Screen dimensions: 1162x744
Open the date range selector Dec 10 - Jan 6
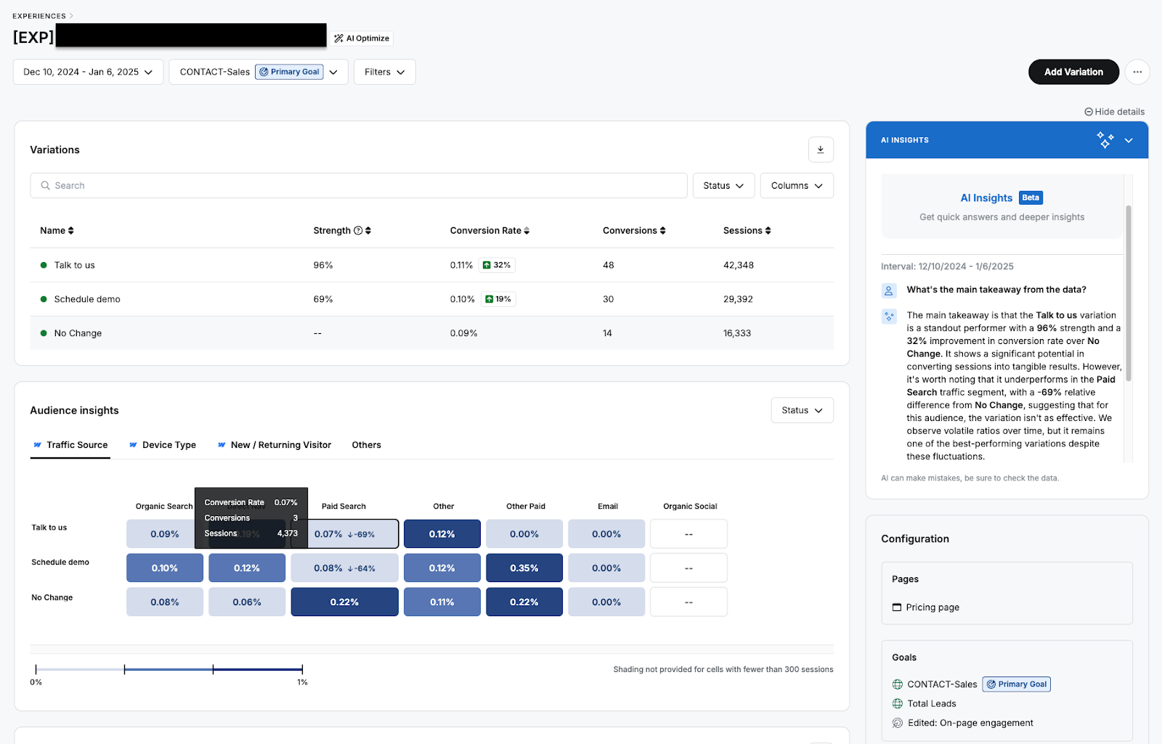click(87, 72)
